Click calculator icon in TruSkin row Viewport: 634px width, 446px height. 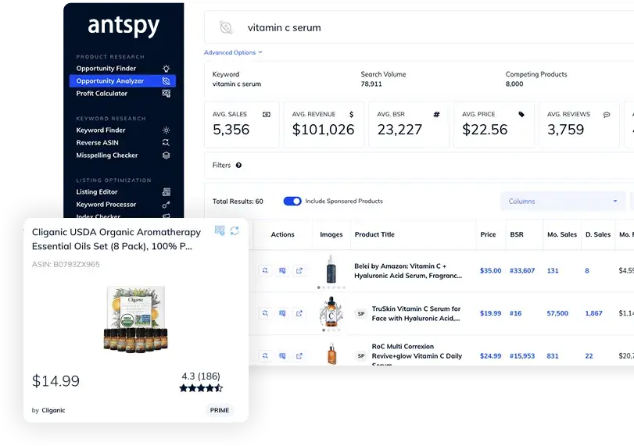282,313
